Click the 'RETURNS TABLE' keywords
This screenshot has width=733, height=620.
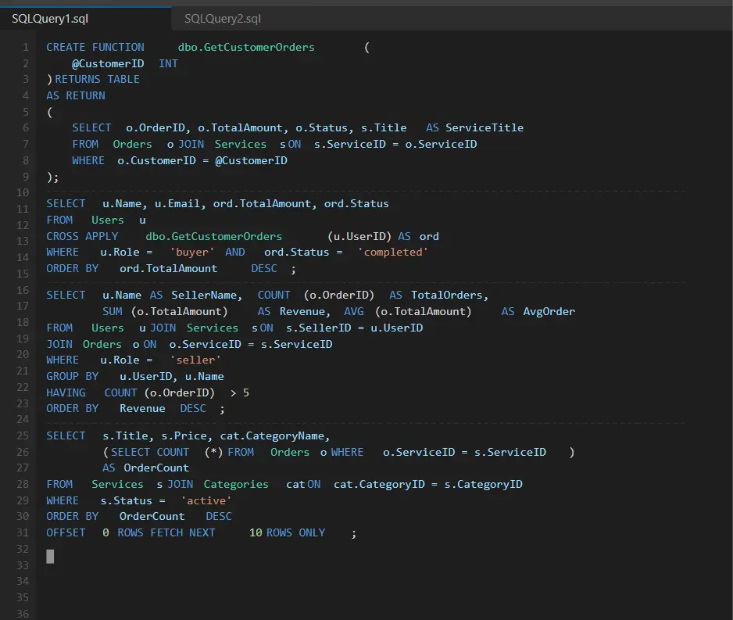click(97, 80)
